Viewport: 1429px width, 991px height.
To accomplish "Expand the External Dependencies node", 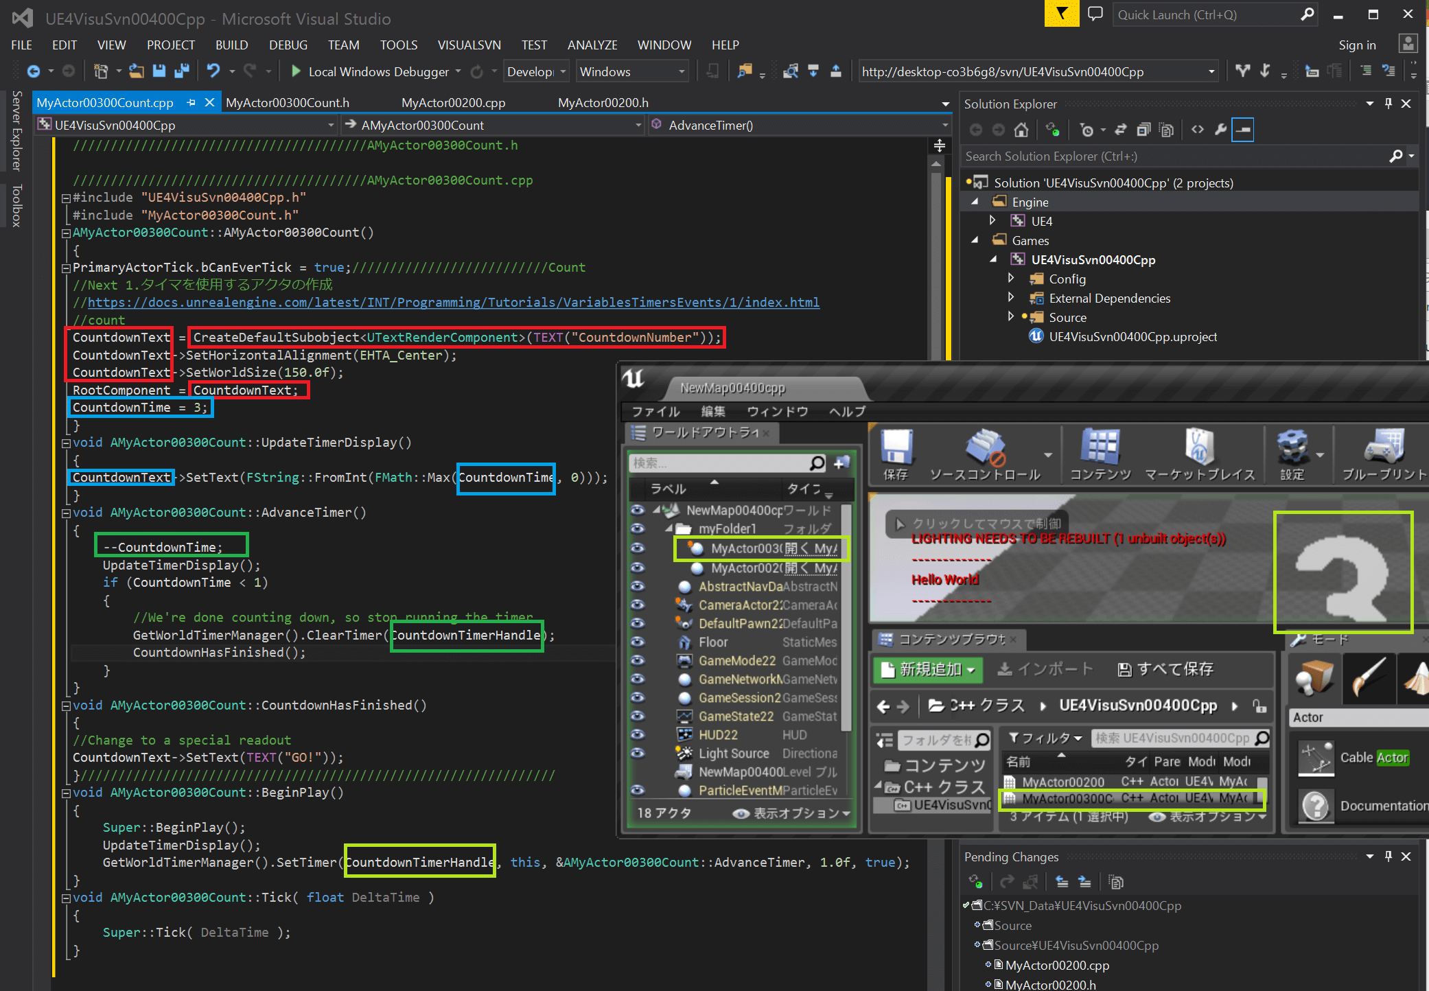I will [x=1010, y=298].
